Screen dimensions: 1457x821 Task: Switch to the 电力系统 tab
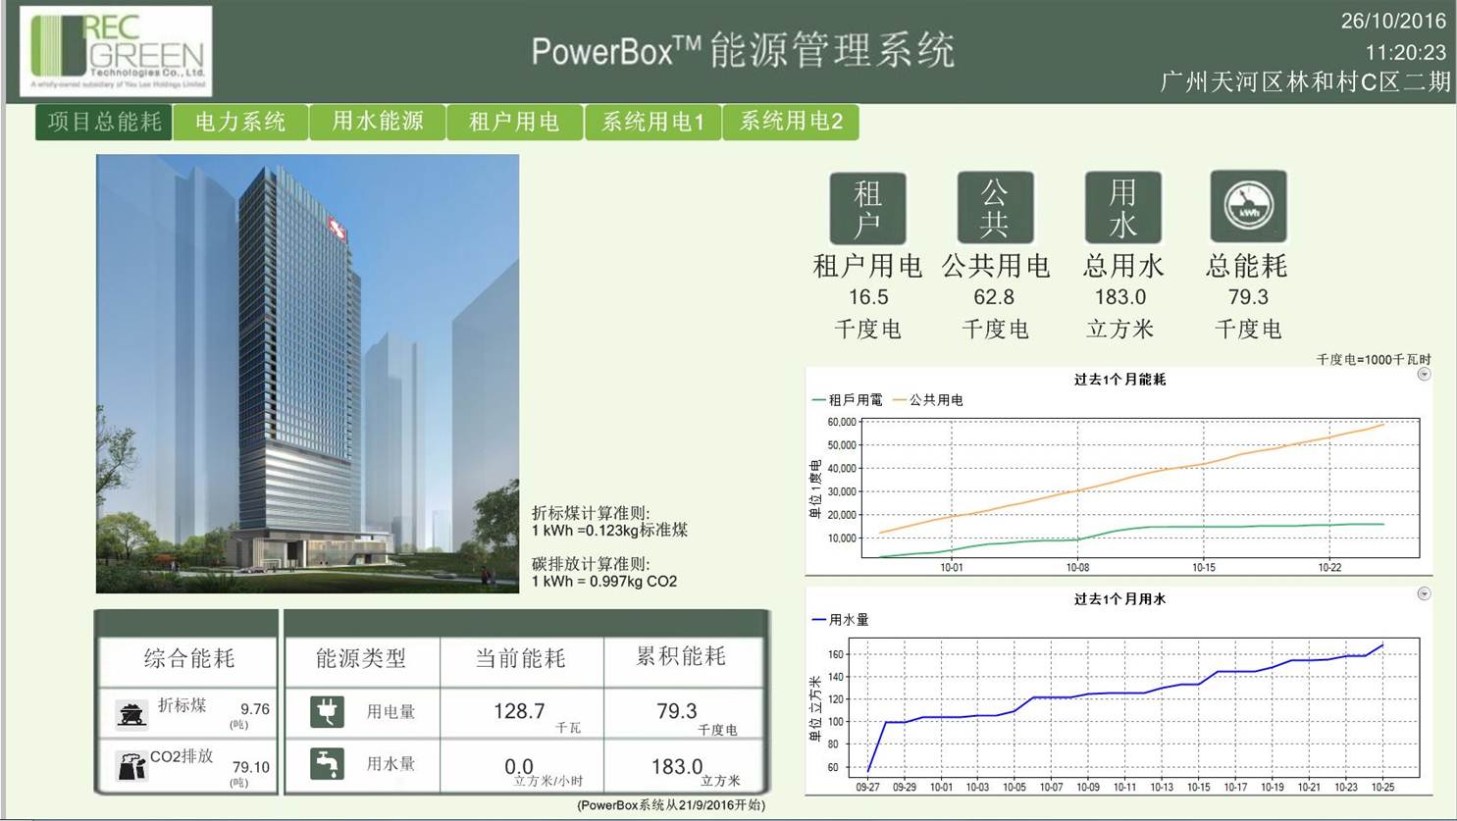[x=240, y=123]
